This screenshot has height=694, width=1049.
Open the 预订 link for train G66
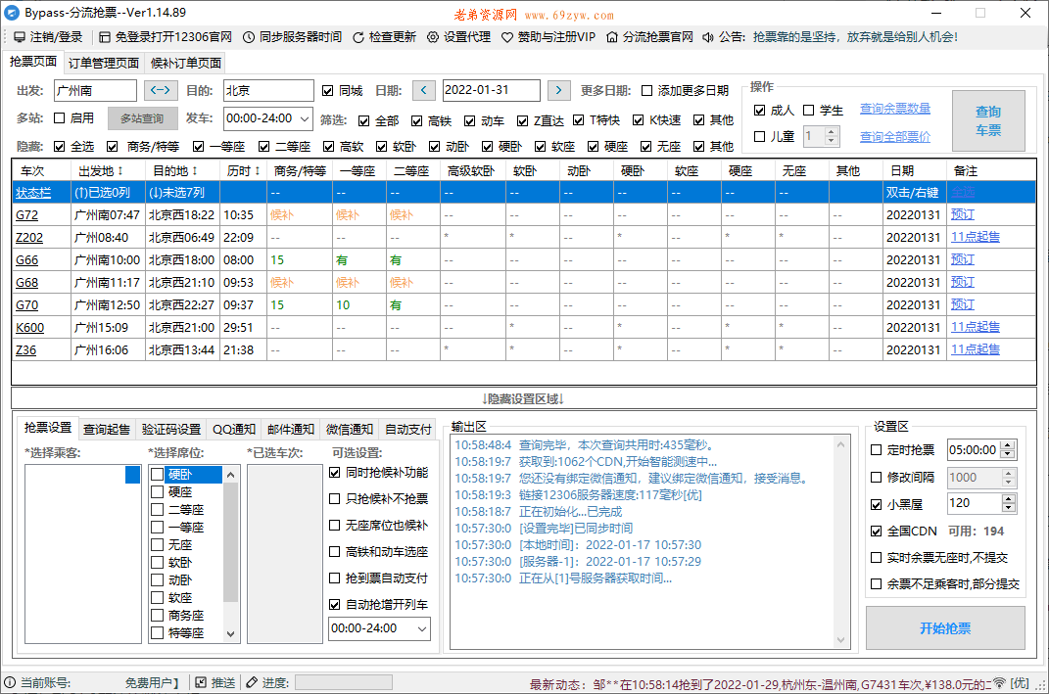tap(962, 258)
